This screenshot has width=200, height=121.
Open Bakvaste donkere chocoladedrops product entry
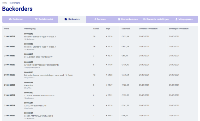point(48,75)
